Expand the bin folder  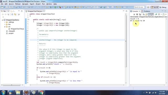point(5,25)
